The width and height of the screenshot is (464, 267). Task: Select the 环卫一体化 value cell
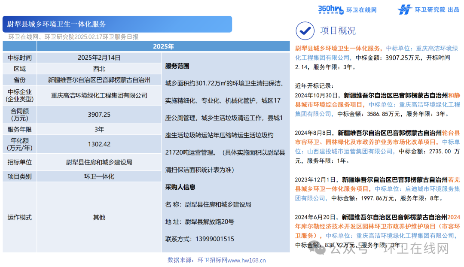click(99, 176)
